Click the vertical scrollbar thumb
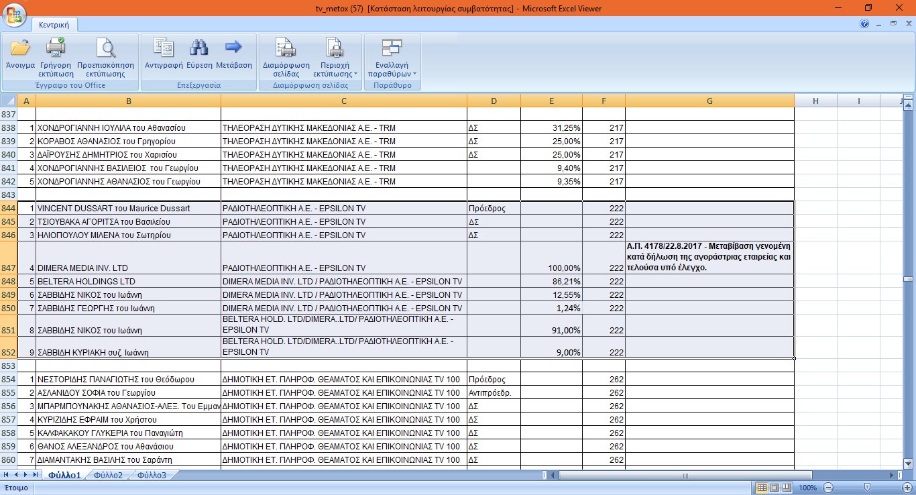Viewport: 916px width, 495px height. pos(909,279)
